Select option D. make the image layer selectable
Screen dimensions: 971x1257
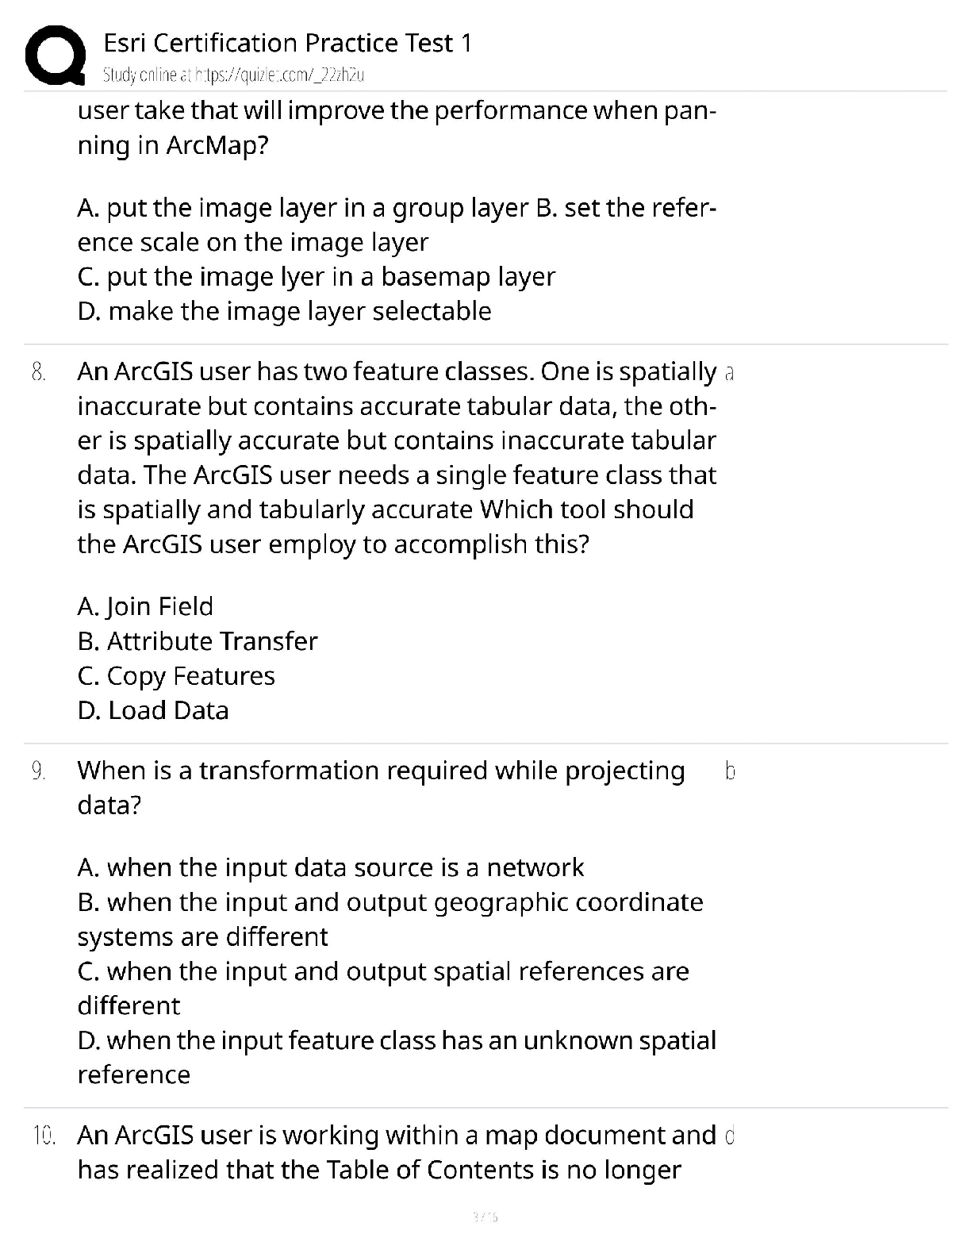(x=285, y=311)
